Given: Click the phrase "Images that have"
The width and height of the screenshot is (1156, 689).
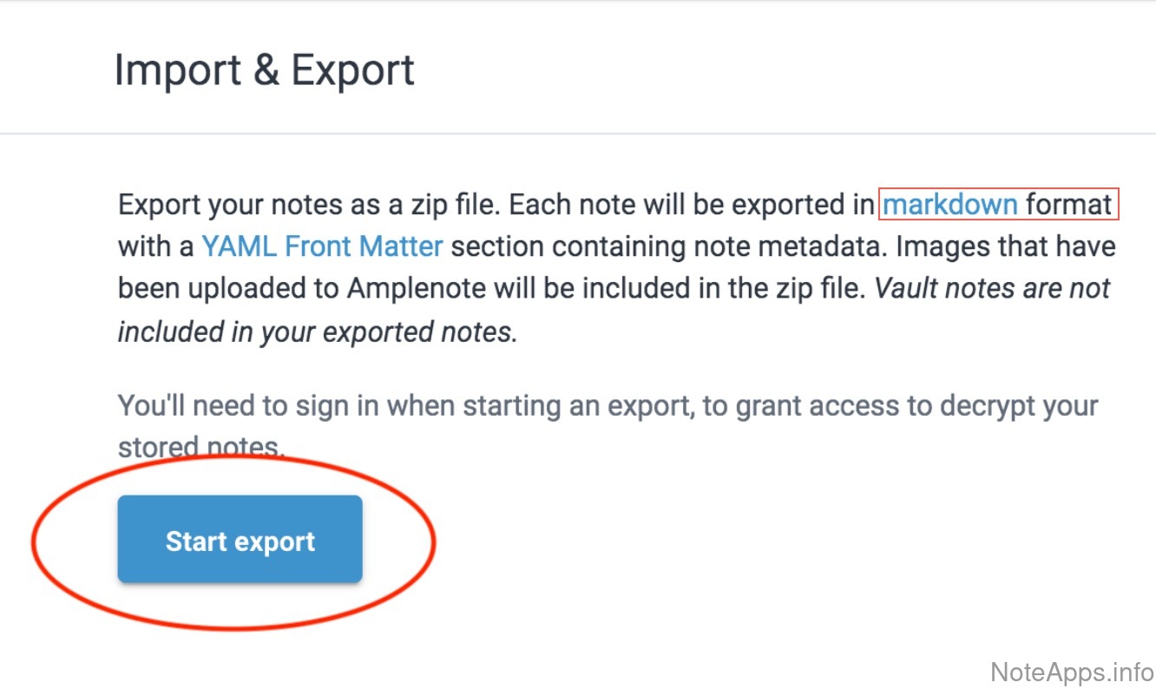Looking at the screenshot, I should coord(1005,246).
